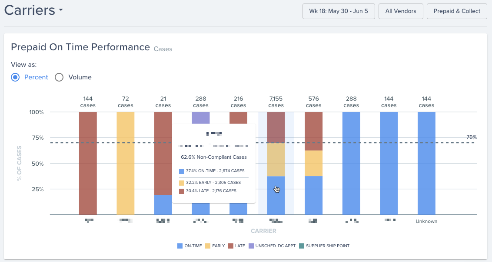Image resolution: width=492 pixels, height=262 pixels.
Task: Toggle the UNSCHED. DC APPT legend item
Action: click(272, 246)
